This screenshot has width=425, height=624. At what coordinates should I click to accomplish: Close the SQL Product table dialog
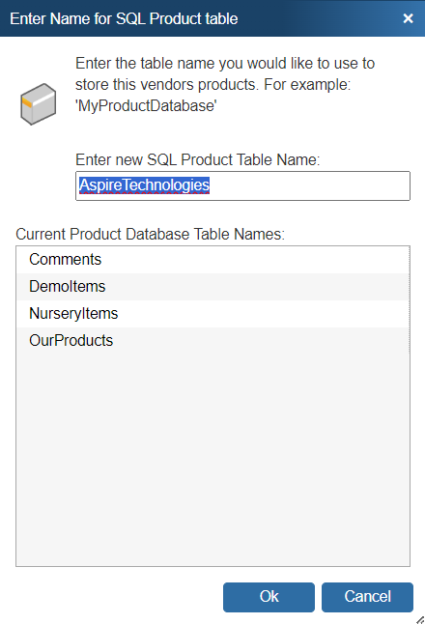point(408,18)
